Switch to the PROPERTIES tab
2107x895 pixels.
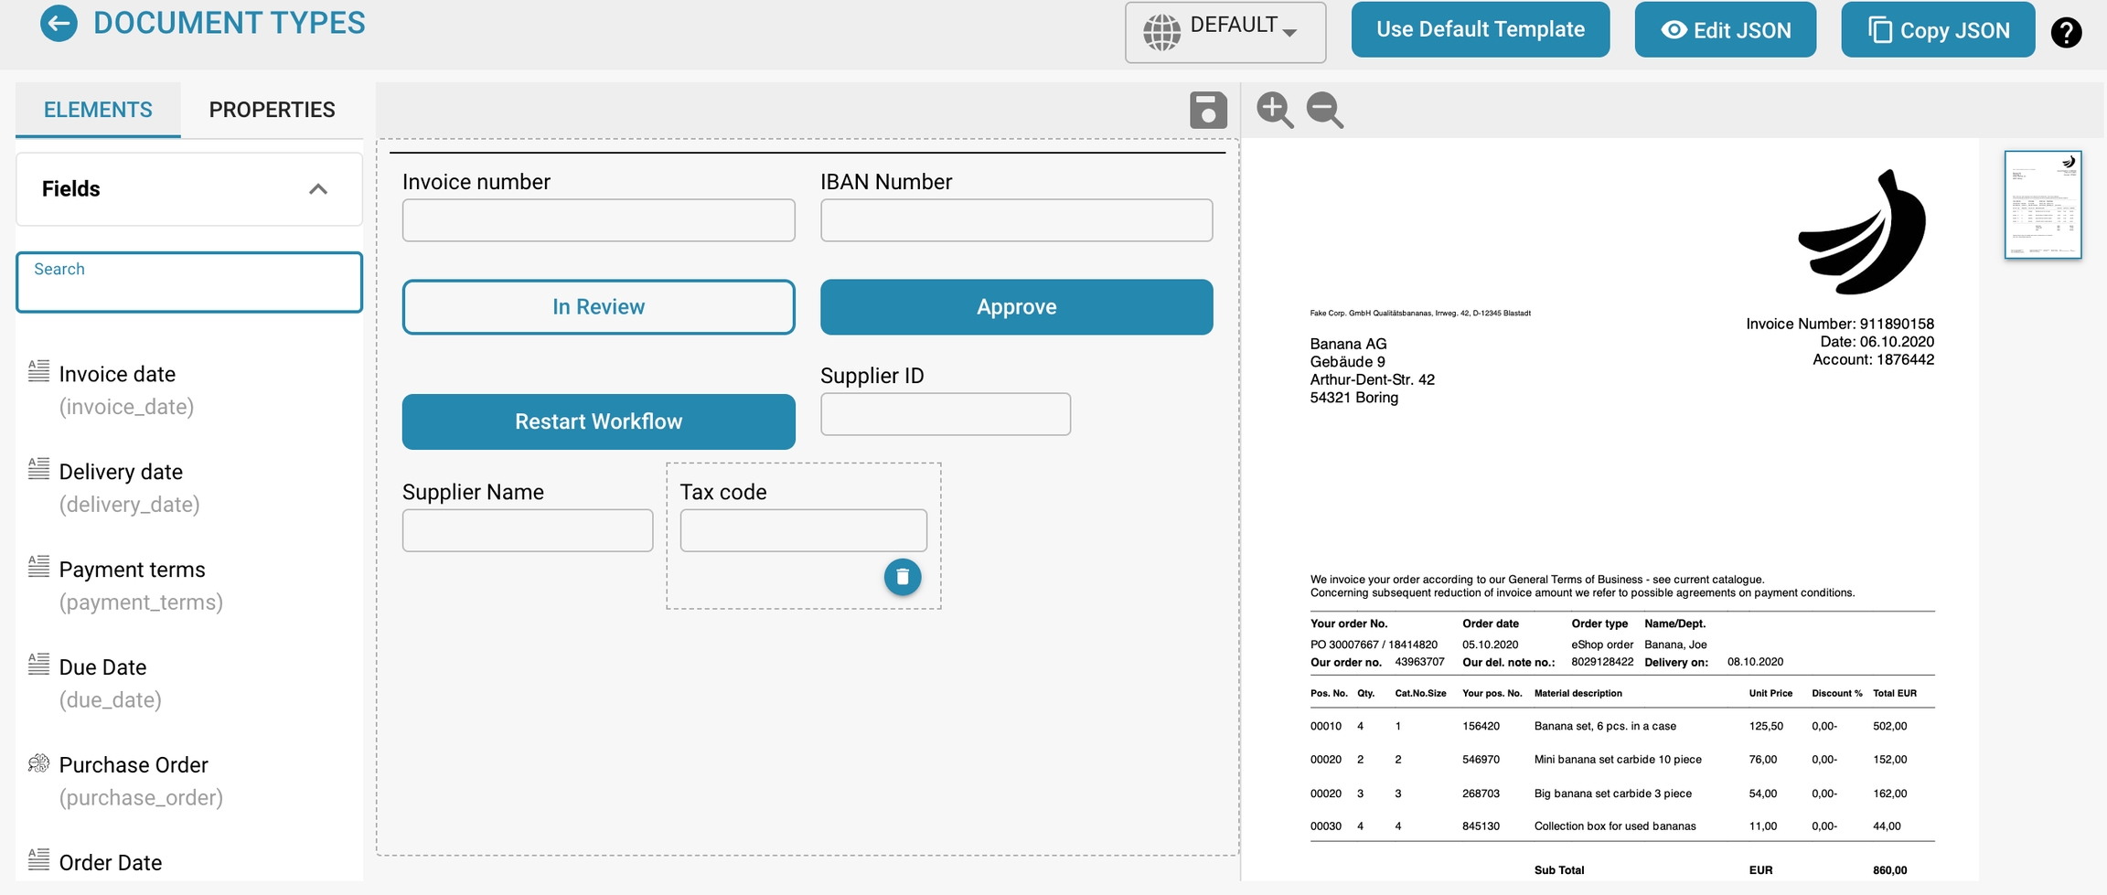coord(272,110)
